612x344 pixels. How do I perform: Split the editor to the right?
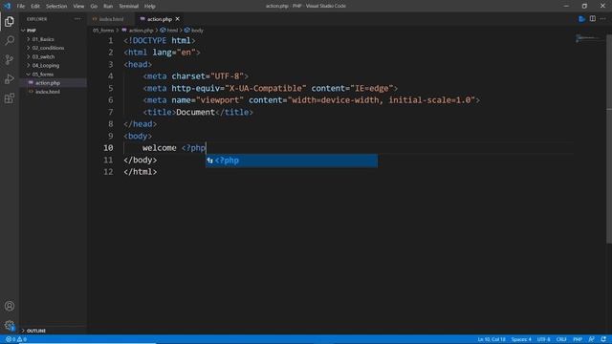pos(593,19)
